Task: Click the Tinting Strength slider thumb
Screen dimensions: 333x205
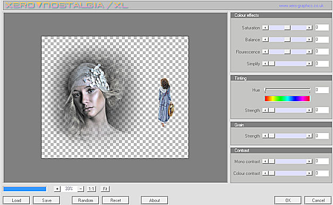Action: coord(271,110)
